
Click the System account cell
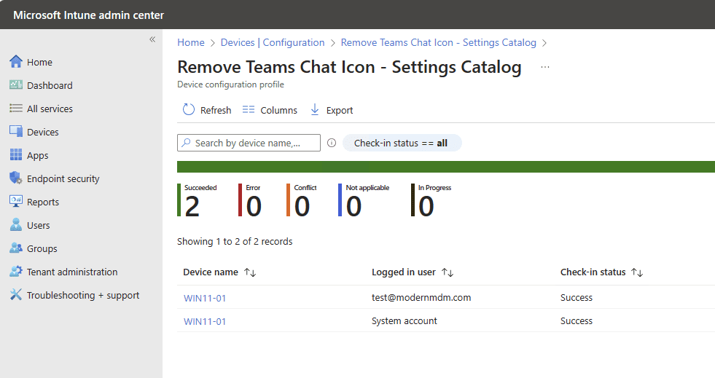[405, 320]
